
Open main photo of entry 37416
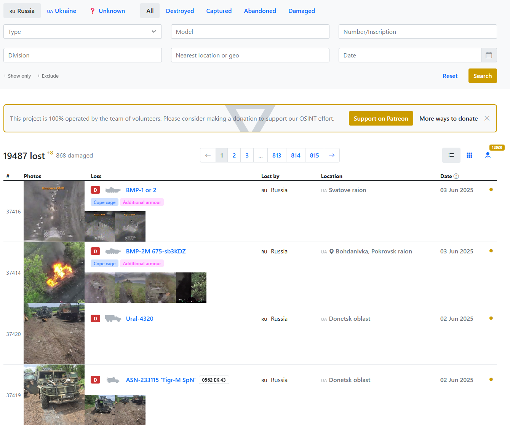(54, 211)
